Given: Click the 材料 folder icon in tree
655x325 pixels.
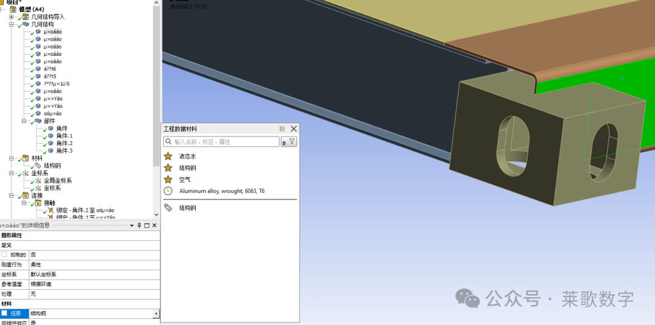Looking at the screenshot, I should [26, 158].
